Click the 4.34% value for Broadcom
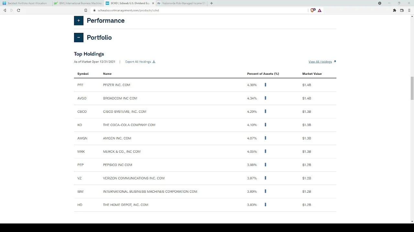The width and height of the screenshot is (414, 232). (252, 98)
